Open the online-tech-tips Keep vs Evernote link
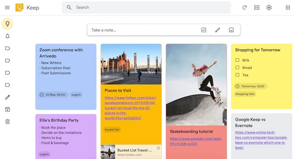Viewport: 294px width, 159px height. coord(261,140)
